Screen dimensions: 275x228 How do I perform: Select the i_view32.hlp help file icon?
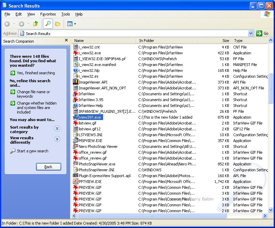click(76, 70)
